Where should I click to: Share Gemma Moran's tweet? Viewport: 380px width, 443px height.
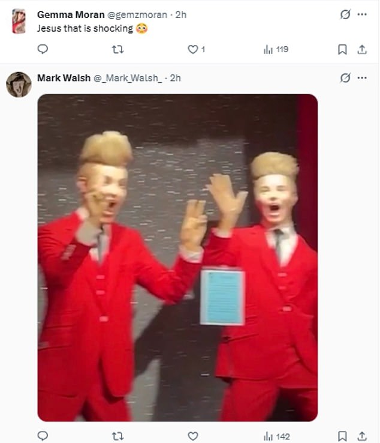(362, 49)
